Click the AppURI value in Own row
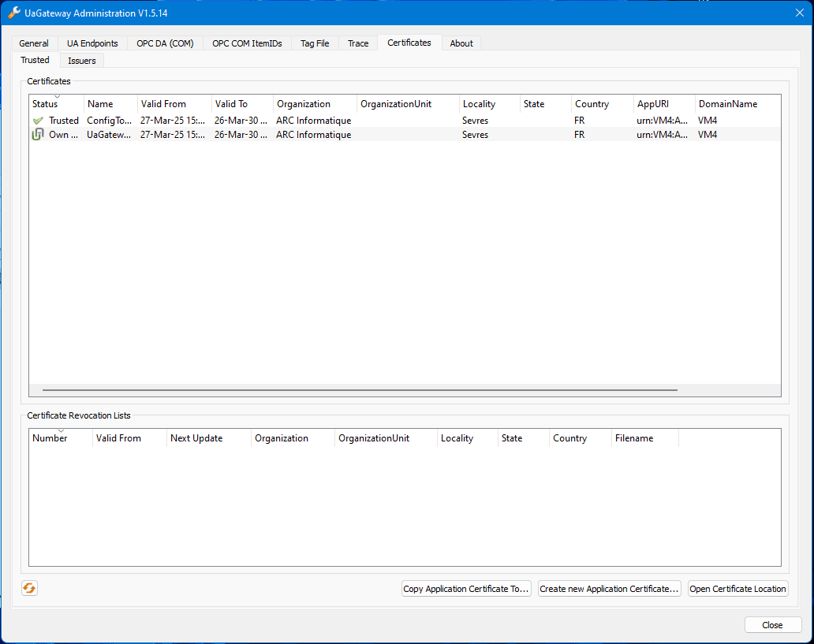Screen dimensions: 814x644 (663, 135)
